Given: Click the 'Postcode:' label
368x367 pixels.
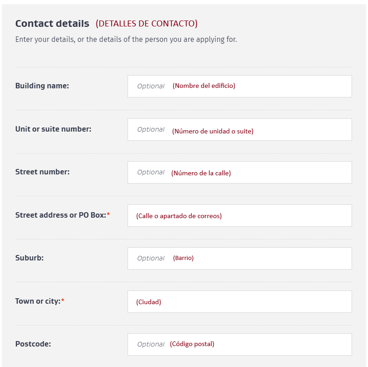Looking at the screenshot, I should (x=33, y=344).
